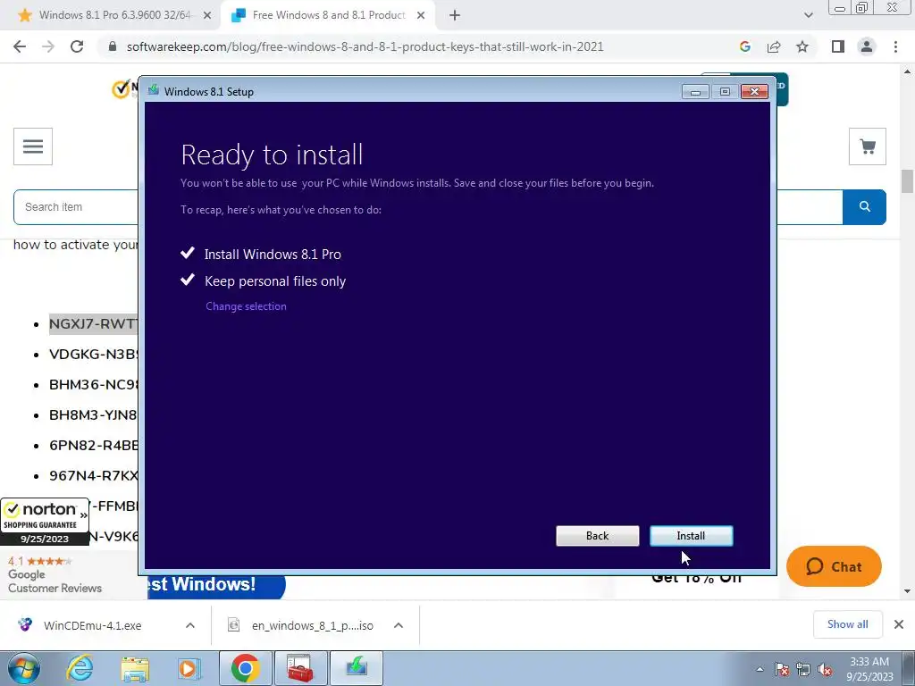
Task: Open a new Chrome tab
Action: pyautogui.click(x=455, y=16)
